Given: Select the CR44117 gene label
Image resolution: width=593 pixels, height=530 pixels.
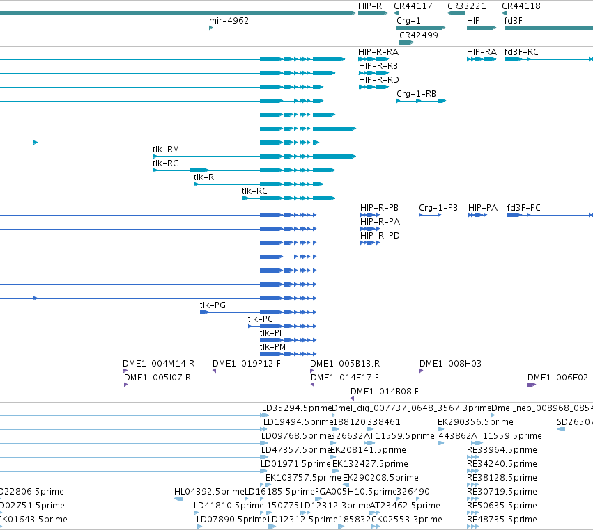Looking at the screenshot, I should point(413,6).
